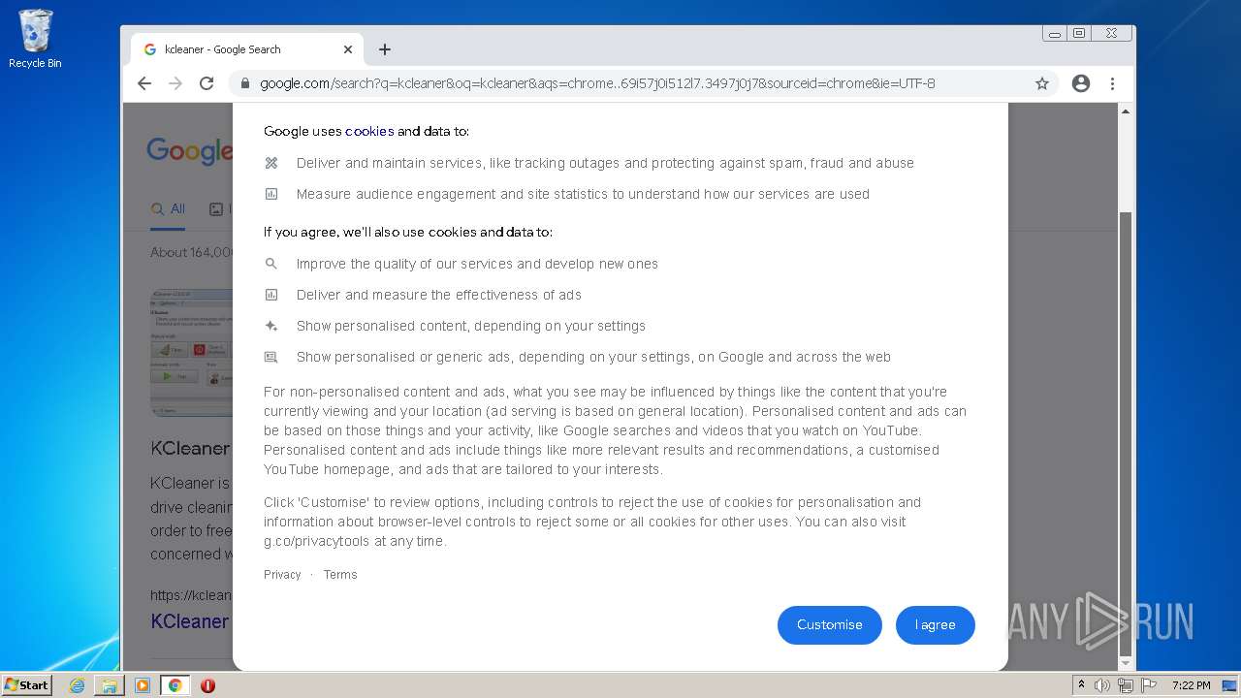
Task: Click the Chrome forward arrow
Action: click(175, 83)
